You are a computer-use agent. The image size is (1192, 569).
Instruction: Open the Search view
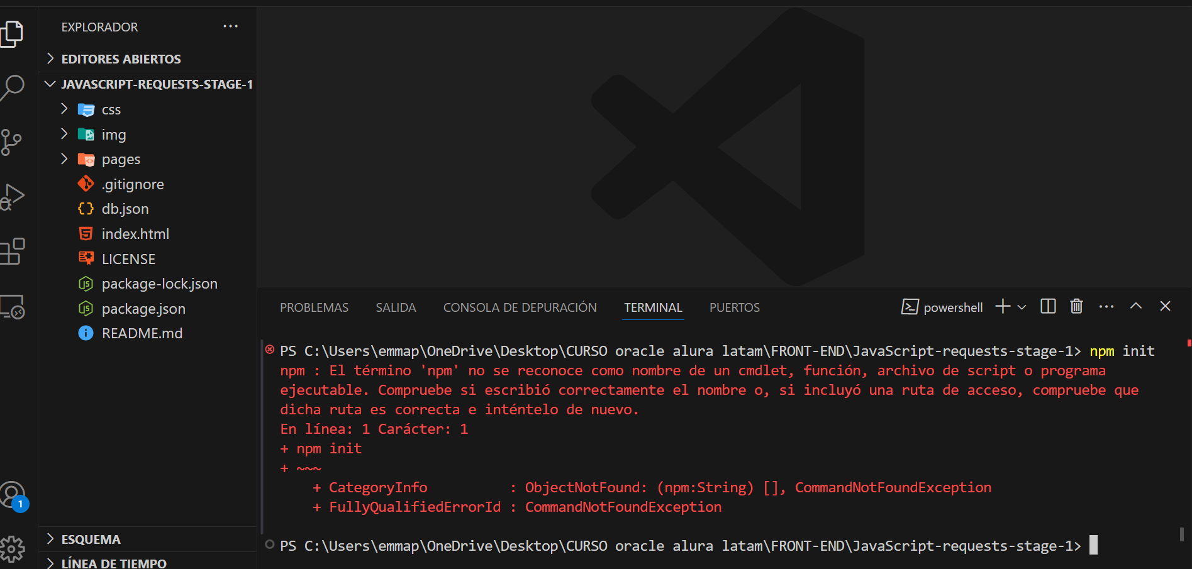(x=12, y=87)
